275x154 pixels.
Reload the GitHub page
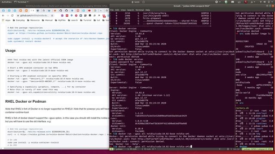click(x=12, y=15)
